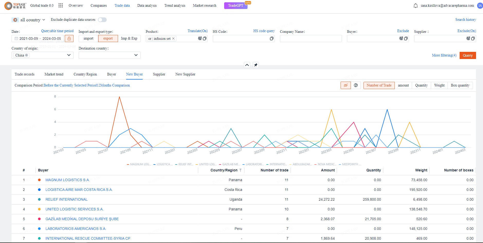This screenshot has height=243, width=483.
Task: Select the Quantity metric
Action: (x=421, y=85)
